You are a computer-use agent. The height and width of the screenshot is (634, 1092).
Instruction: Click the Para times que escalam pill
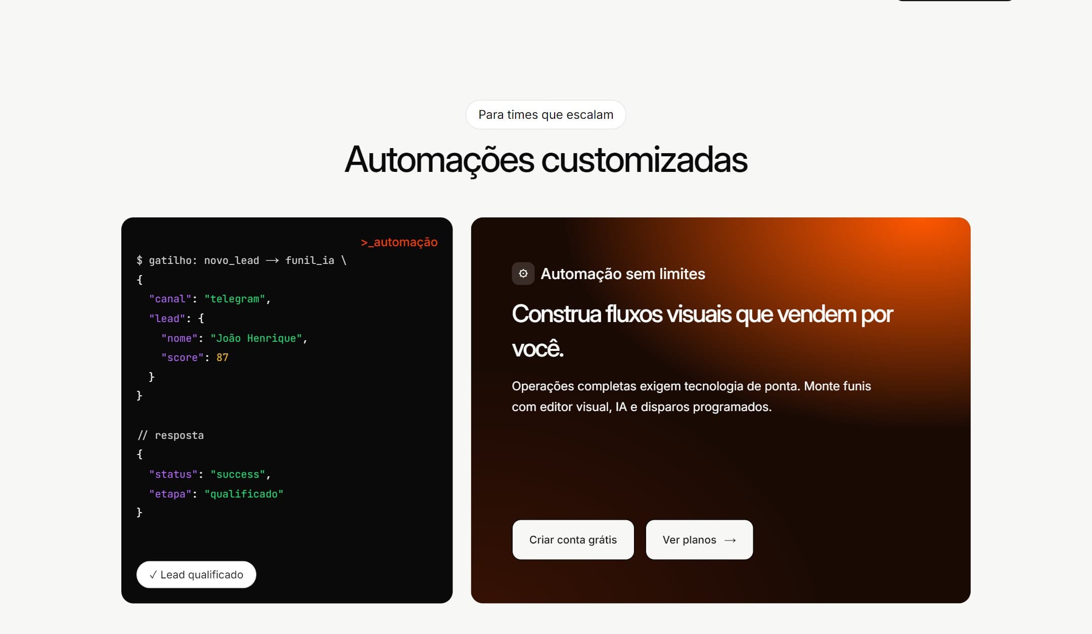(545, 115)
